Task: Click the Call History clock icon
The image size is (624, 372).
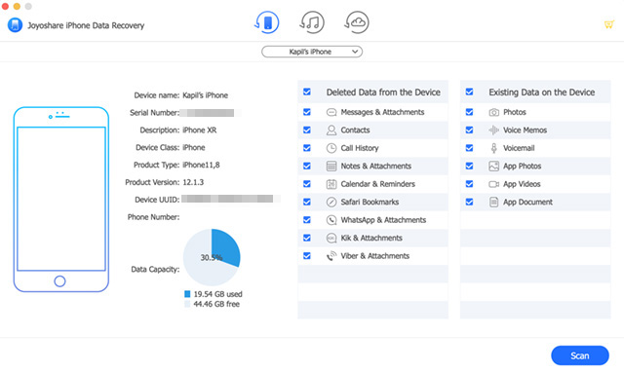Action: [x=331, y=148]
